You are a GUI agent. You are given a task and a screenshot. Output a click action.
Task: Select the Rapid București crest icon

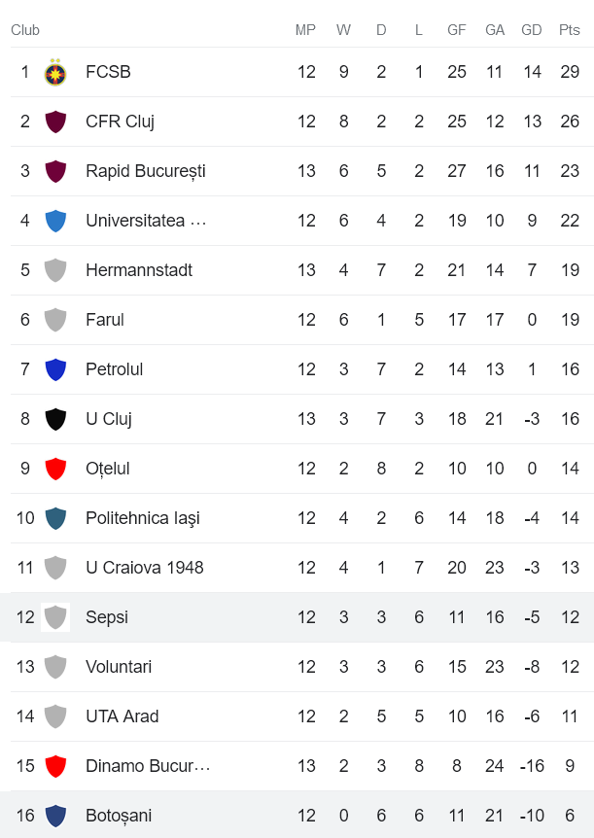(55, 170)
